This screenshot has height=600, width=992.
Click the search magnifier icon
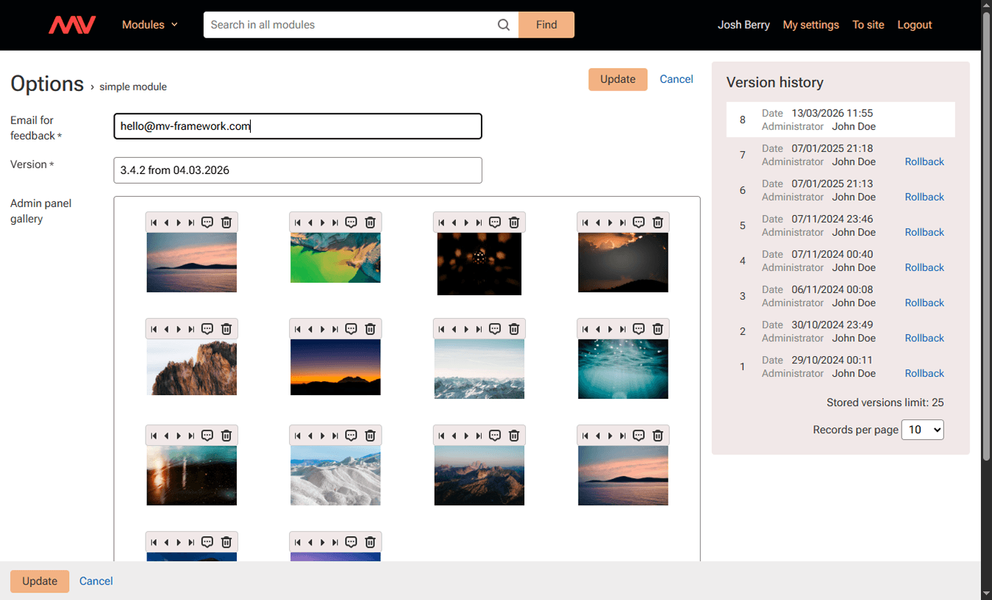pyautogui.click(x=504, y=25)
